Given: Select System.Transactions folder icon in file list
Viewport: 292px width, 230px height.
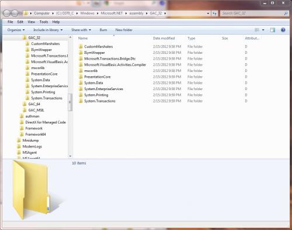Looking at the screenshot, I should click(81, 101).
